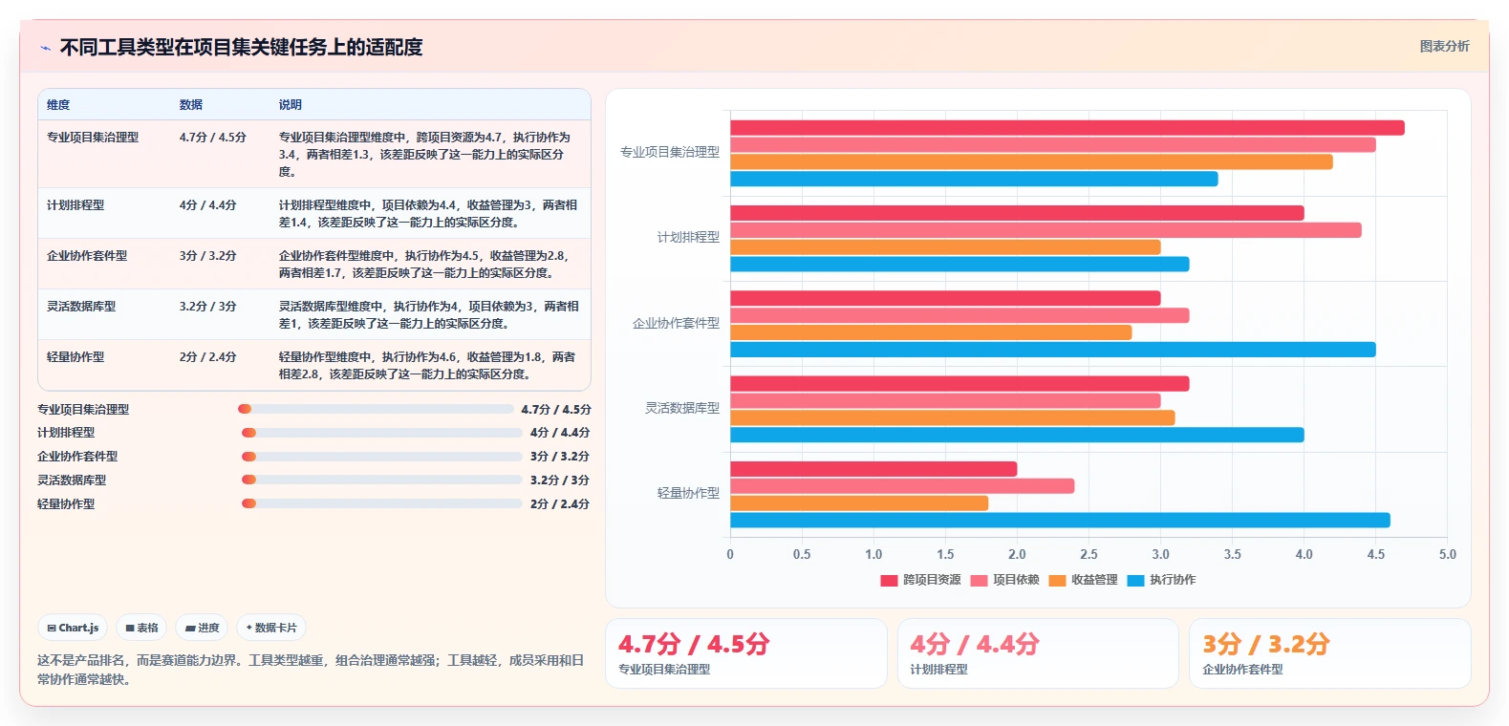Viewport: 1509px width, 726px height.
Task: Click the chart axis label 灵活数据库型
Action: (x=682, y=408)
